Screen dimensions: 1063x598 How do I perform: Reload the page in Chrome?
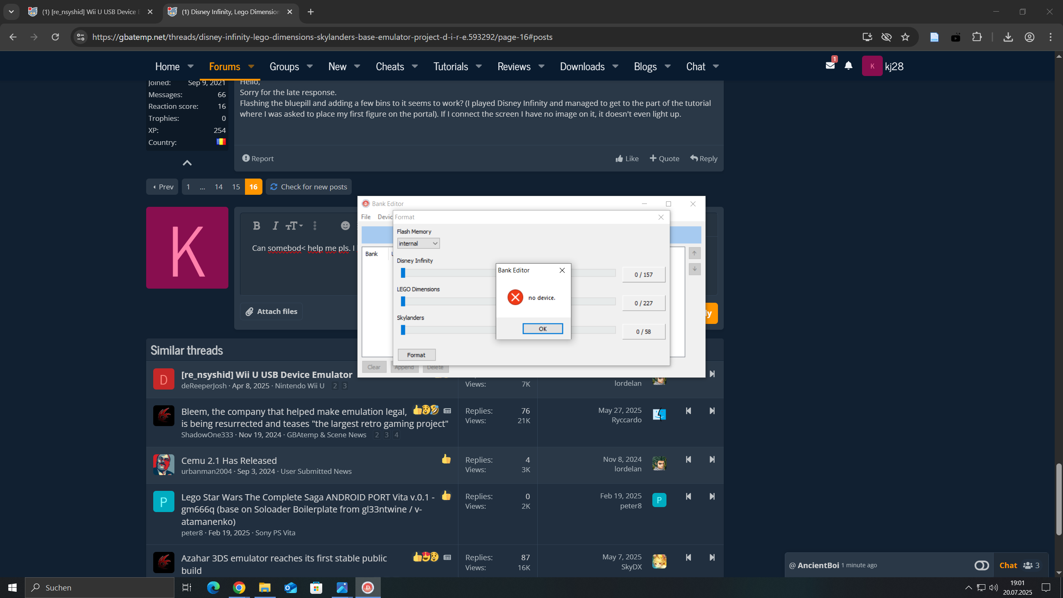pos(55,37)
